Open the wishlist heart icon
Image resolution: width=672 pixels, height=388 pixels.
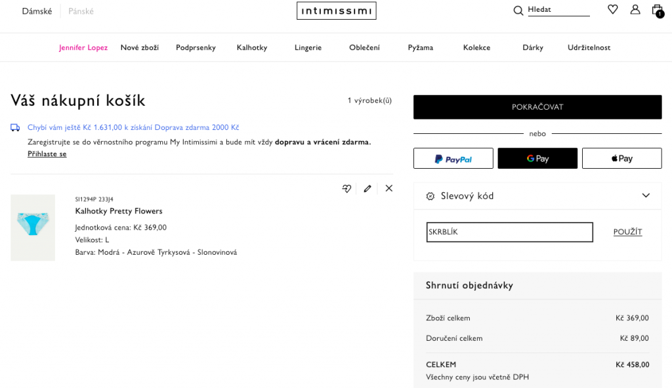click(613, 9)
